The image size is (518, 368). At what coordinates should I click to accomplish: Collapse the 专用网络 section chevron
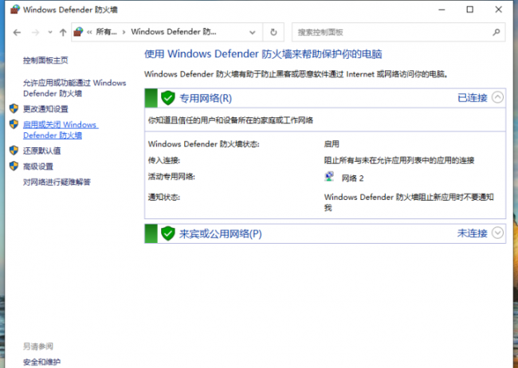click(x=497, y=97)
